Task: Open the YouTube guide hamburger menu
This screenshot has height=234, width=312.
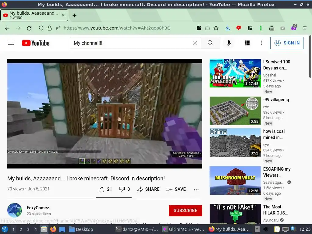Action: point(11,43)
